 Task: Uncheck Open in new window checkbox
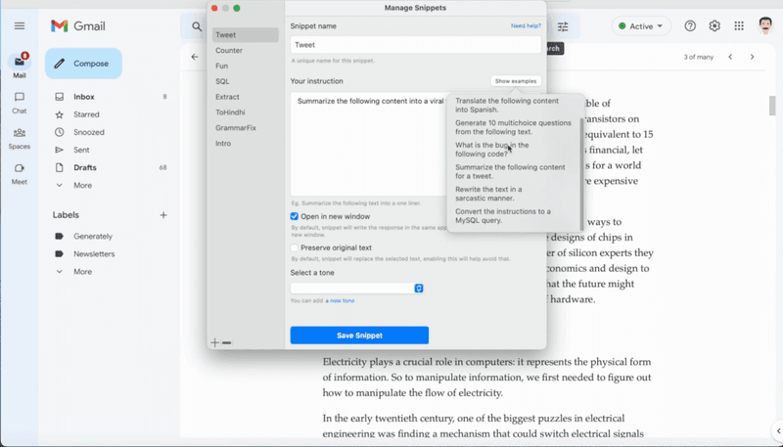point(295,216)
